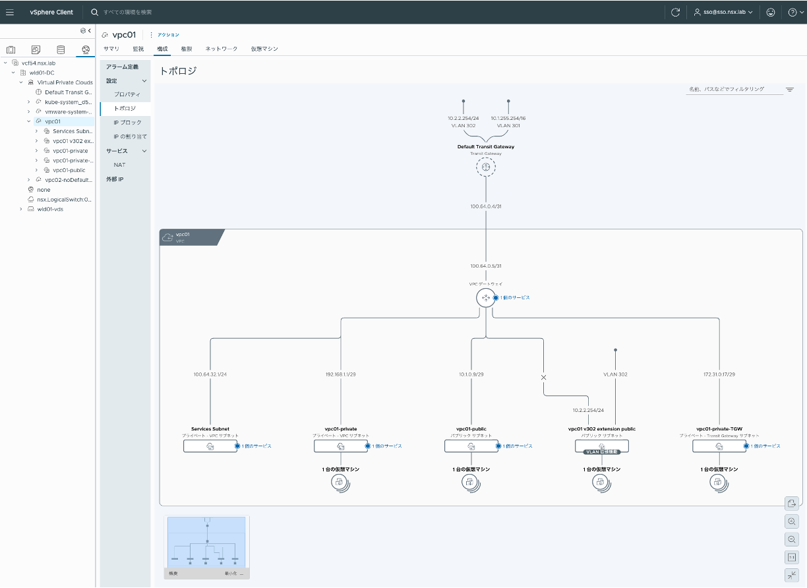This screenshot has width=807, height=588.
Task: Open 外部 IP page
Action: pos(115,179)
